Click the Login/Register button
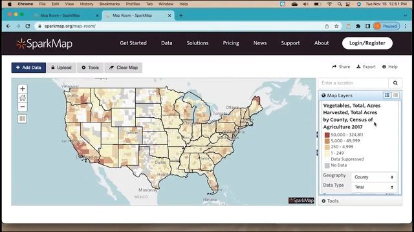Viewport: 414px width, 232px height. [367, 43]
